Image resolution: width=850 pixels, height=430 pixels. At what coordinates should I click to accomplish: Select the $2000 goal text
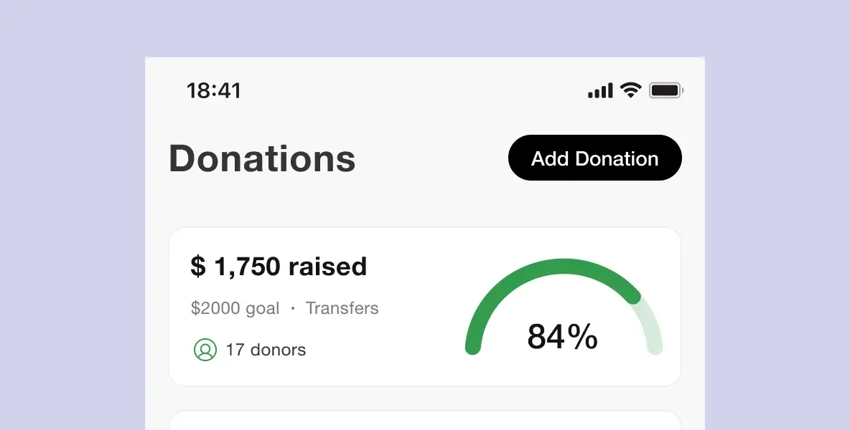(x=235, y=308)
